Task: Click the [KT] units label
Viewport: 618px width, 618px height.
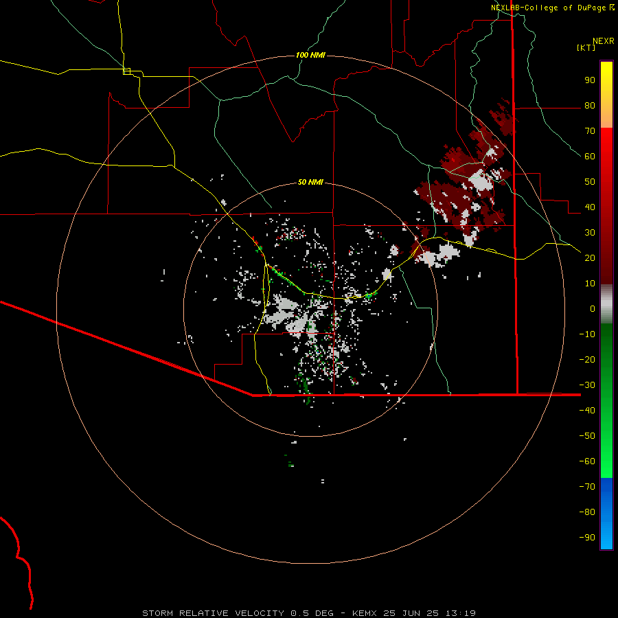Action: 586,47
